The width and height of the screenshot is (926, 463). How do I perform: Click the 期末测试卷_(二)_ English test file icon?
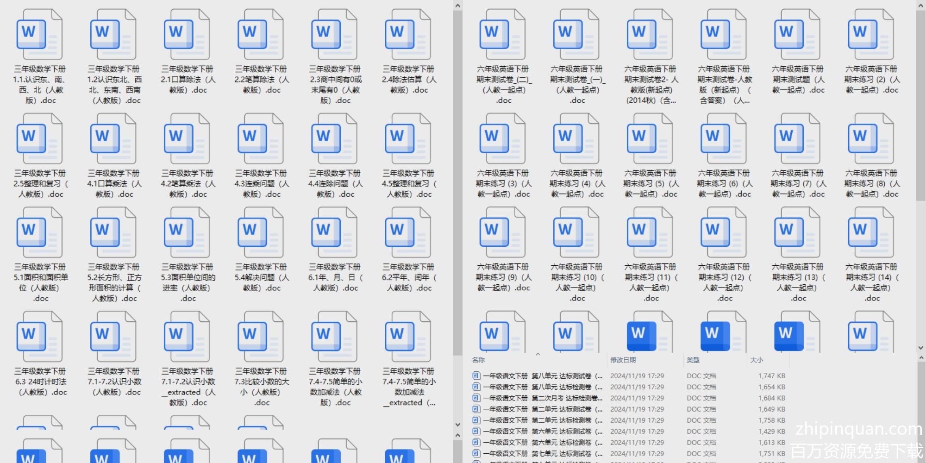502,36
